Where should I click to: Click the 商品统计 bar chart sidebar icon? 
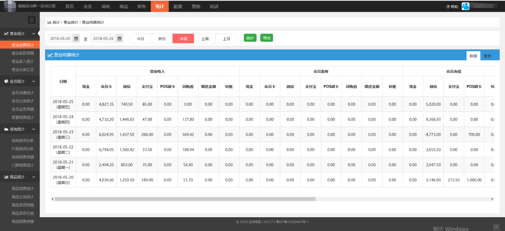click(6, 177)
